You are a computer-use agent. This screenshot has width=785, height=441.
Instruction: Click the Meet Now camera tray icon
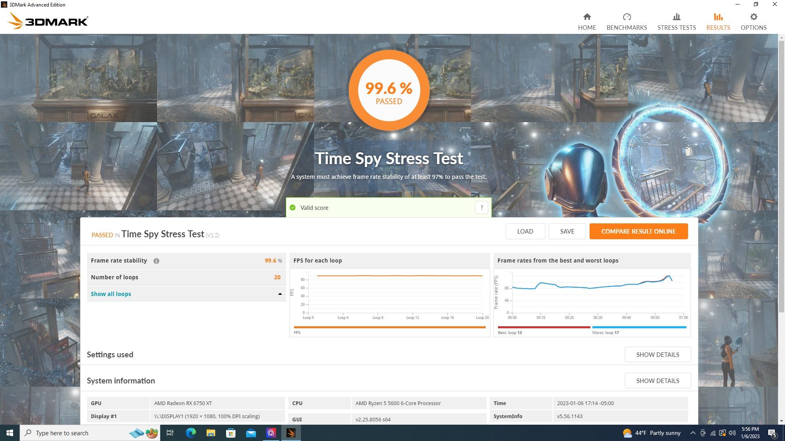703,433
